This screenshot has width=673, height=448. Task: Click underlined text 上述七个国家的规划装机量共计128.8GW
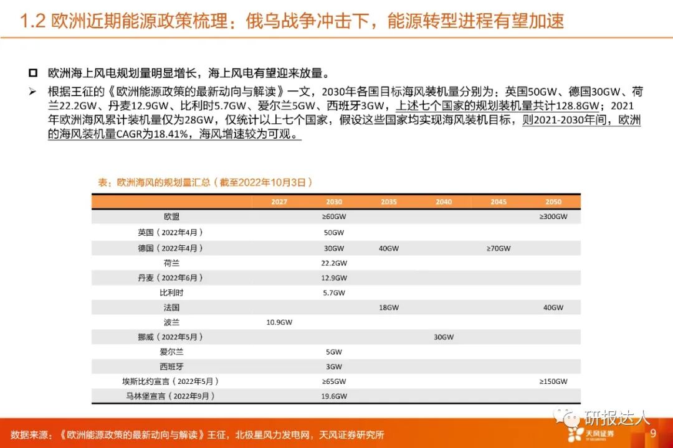click(x=497, y=105)
